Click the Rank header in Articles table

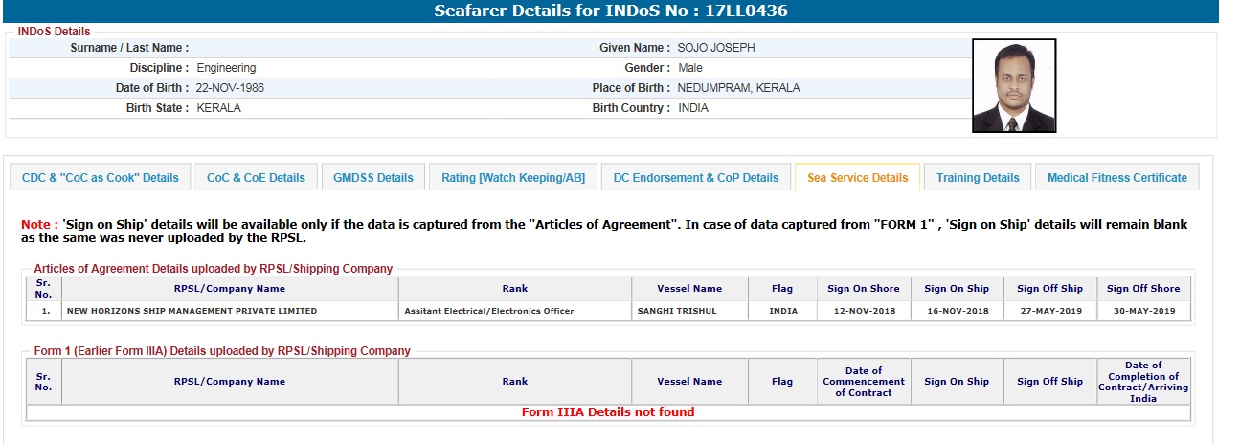pyautogui.click(x=515, y=289)
